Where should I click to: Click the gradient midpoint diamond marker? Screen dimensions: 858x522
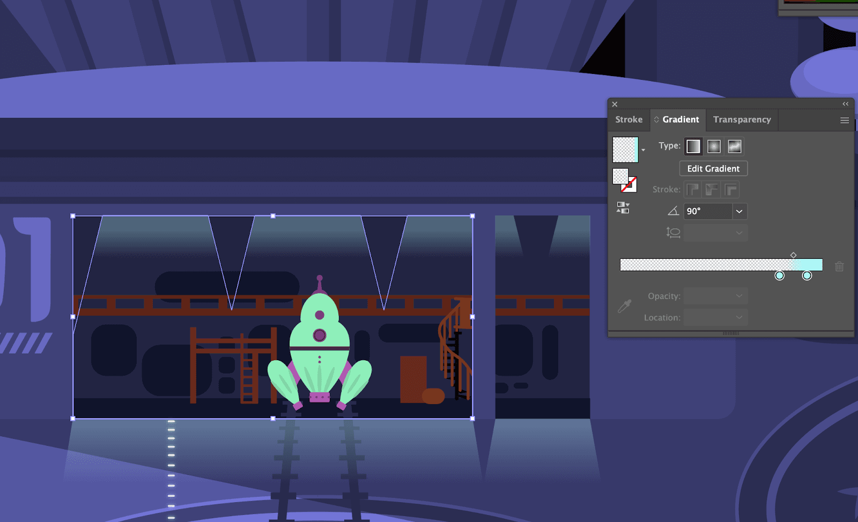tap(793, 255)
